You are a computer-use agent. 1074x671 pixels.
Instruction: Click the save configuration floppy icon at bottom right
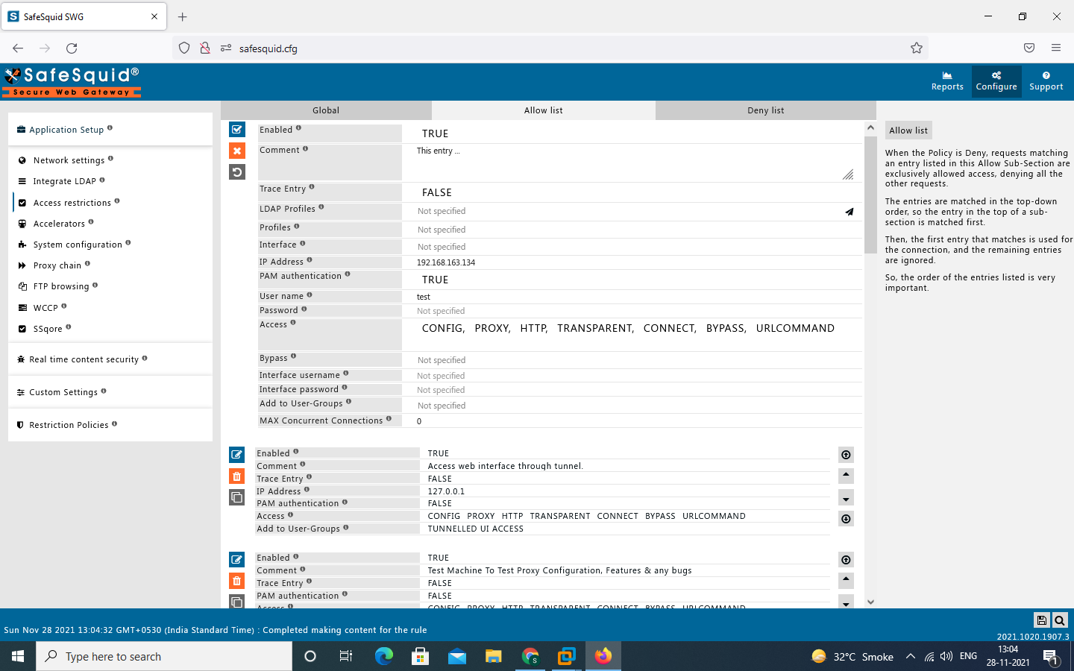point(1042,620)
